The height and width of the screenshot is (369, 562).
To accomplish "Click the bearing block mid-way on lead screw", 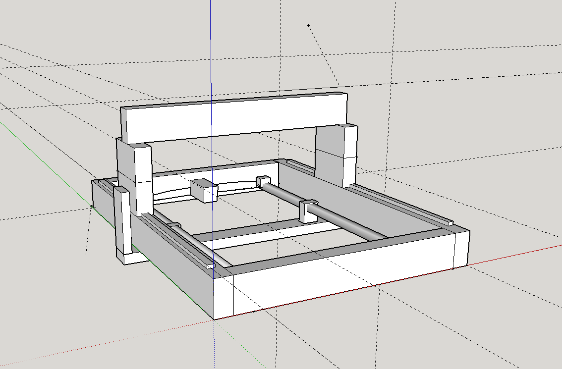I will [x=308, y=210].
